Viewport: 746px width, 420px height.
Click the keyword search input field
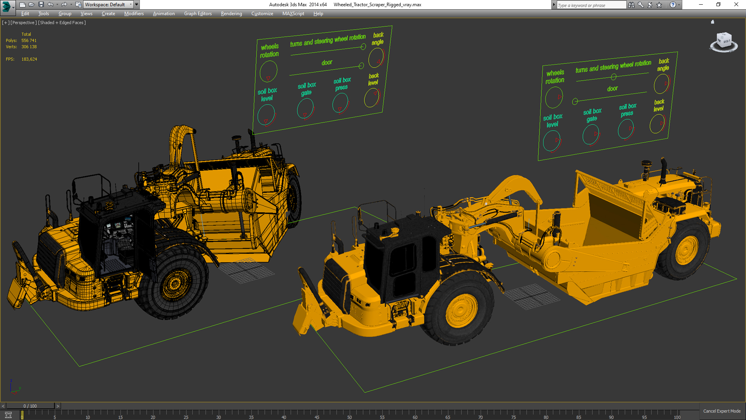(x=591, y=5)
